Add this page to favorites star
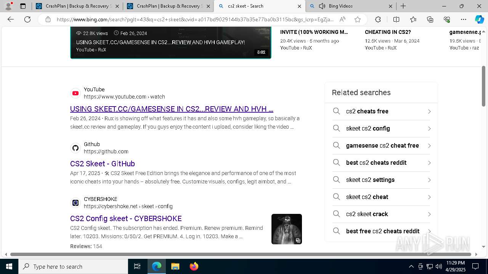 click(358, 19)
